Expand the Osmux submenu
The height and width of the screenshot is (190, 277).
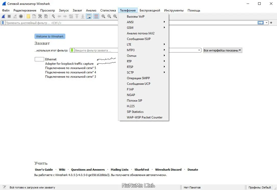[143, 56]
